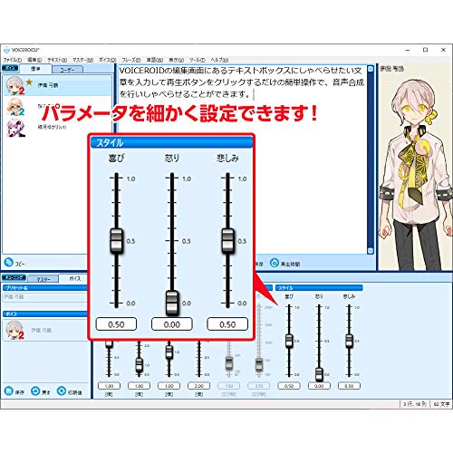Click the small 0.50 field under the bottom panel 喜び slider

[x=289, y=386]
